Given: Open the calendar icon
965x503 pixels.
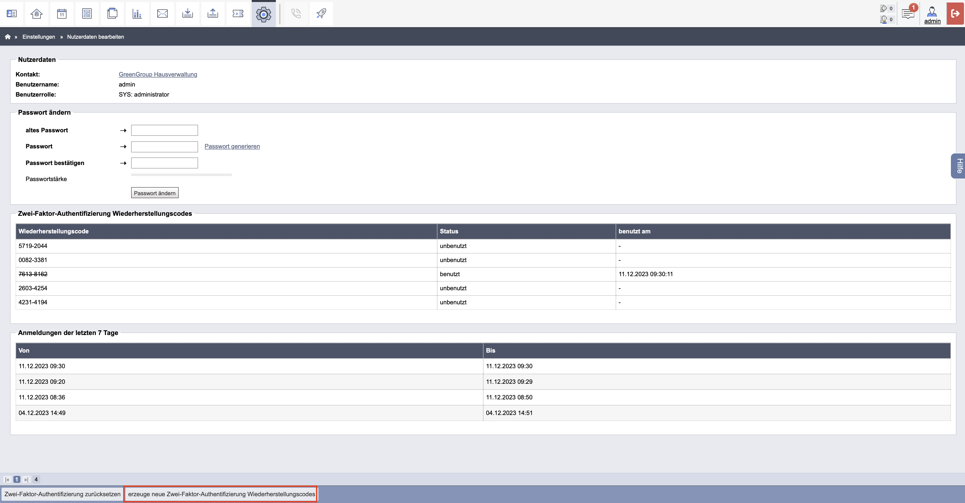Looking at the screenshot, I should [62, 14].
